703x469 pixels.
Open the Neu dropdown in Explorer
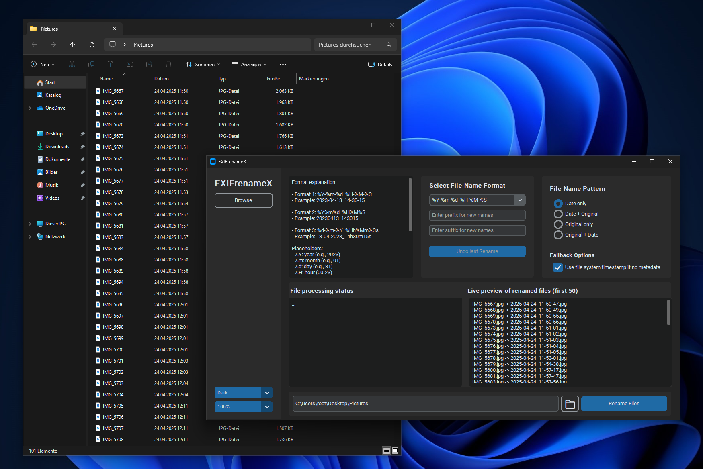[43, 64]
